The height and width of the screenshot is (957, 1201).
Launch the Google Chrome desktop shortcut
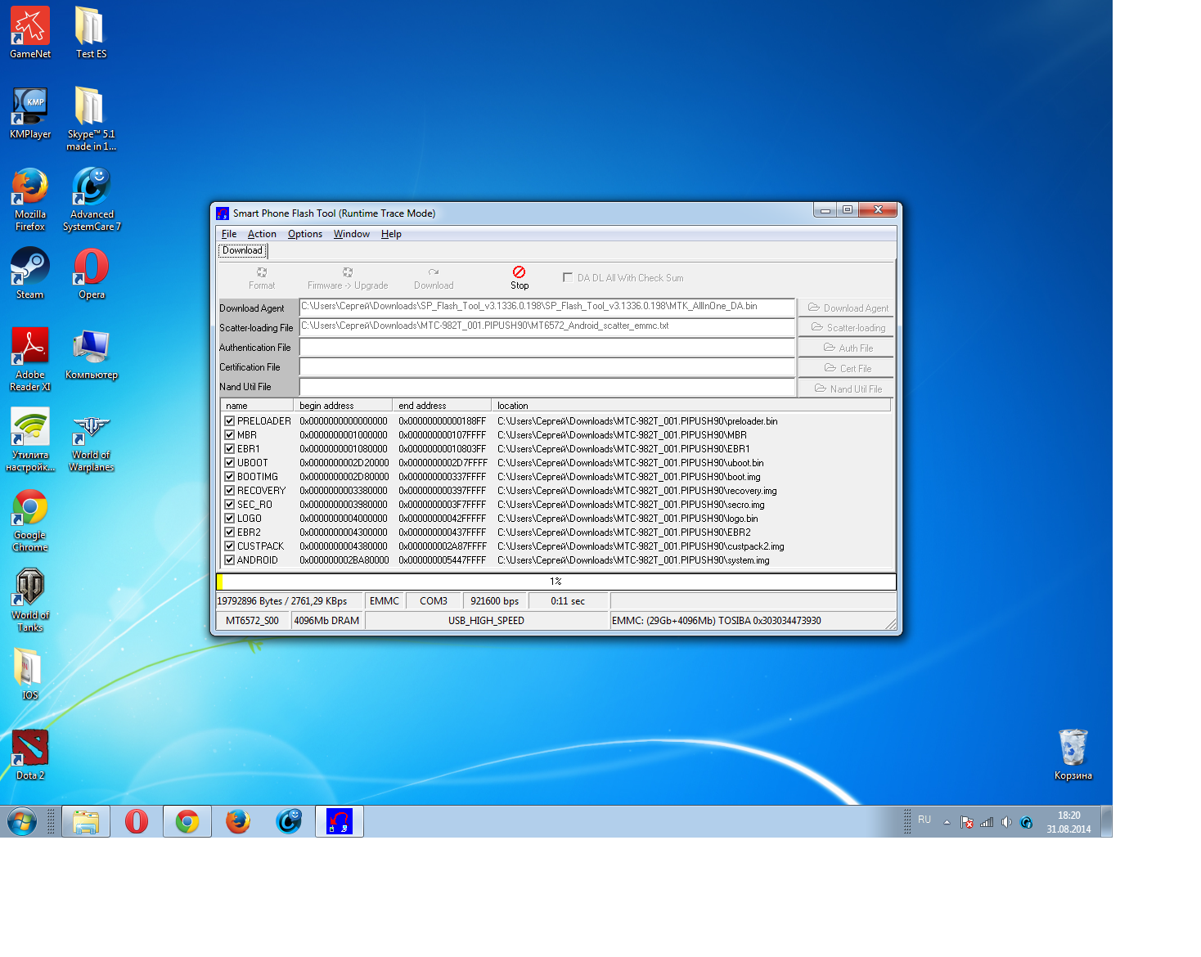[30, 519]
